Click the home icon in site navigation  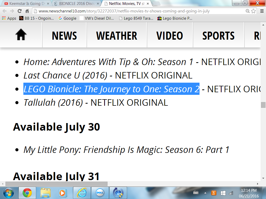click(21, 35)
